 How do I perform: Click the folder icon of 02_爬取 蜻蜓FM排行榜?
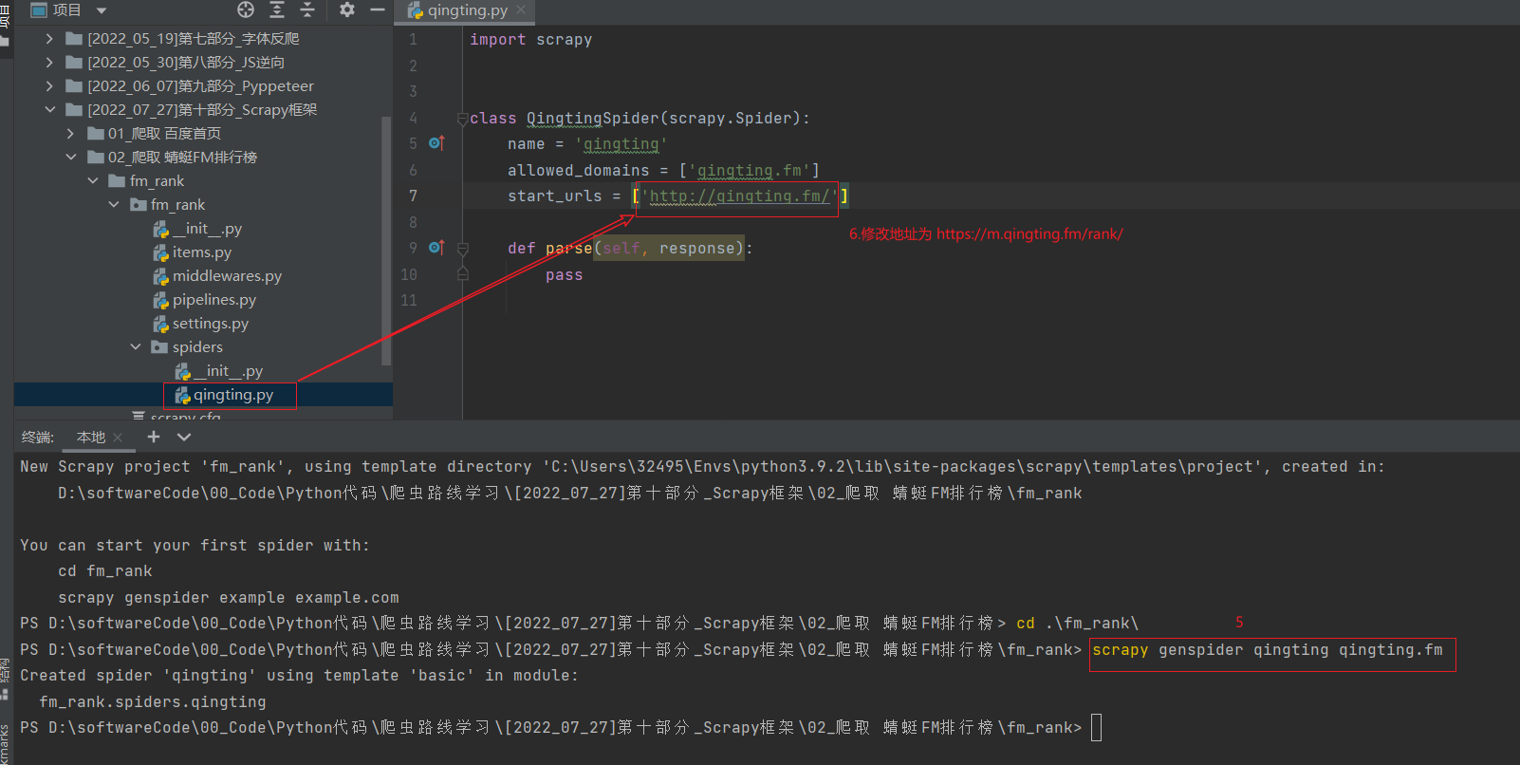tap(96, 158)
